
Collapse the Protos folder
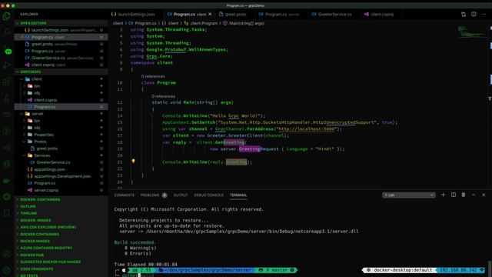61,142
